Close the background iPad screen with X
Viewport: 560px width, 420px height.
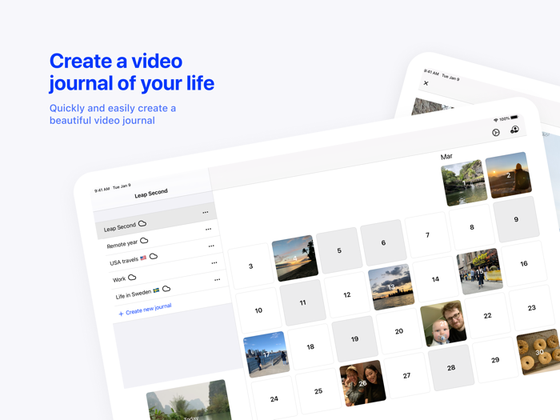click(426, 83)
